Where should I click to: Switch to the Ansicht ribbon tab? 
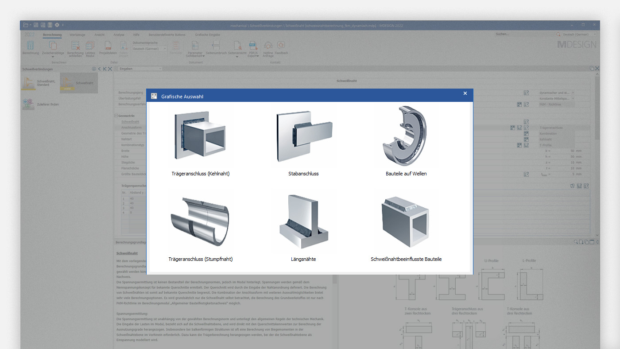(100, 35)
